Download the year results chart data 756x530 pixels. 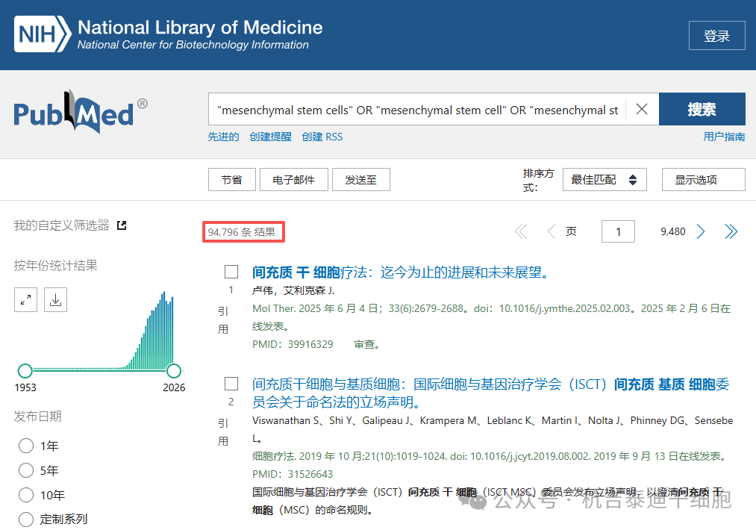click(x=55, y=300)
